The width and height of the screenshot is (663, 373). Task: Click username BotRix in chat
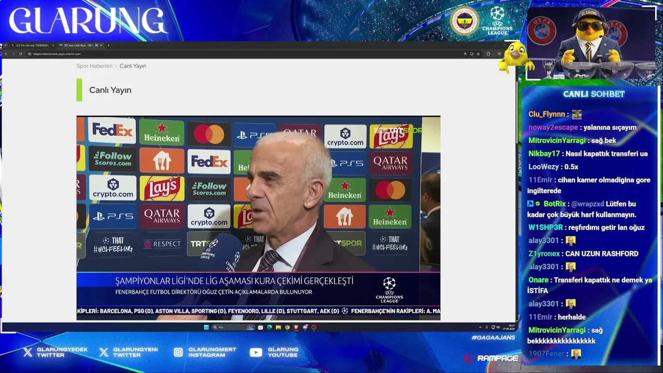coord(555,204)
